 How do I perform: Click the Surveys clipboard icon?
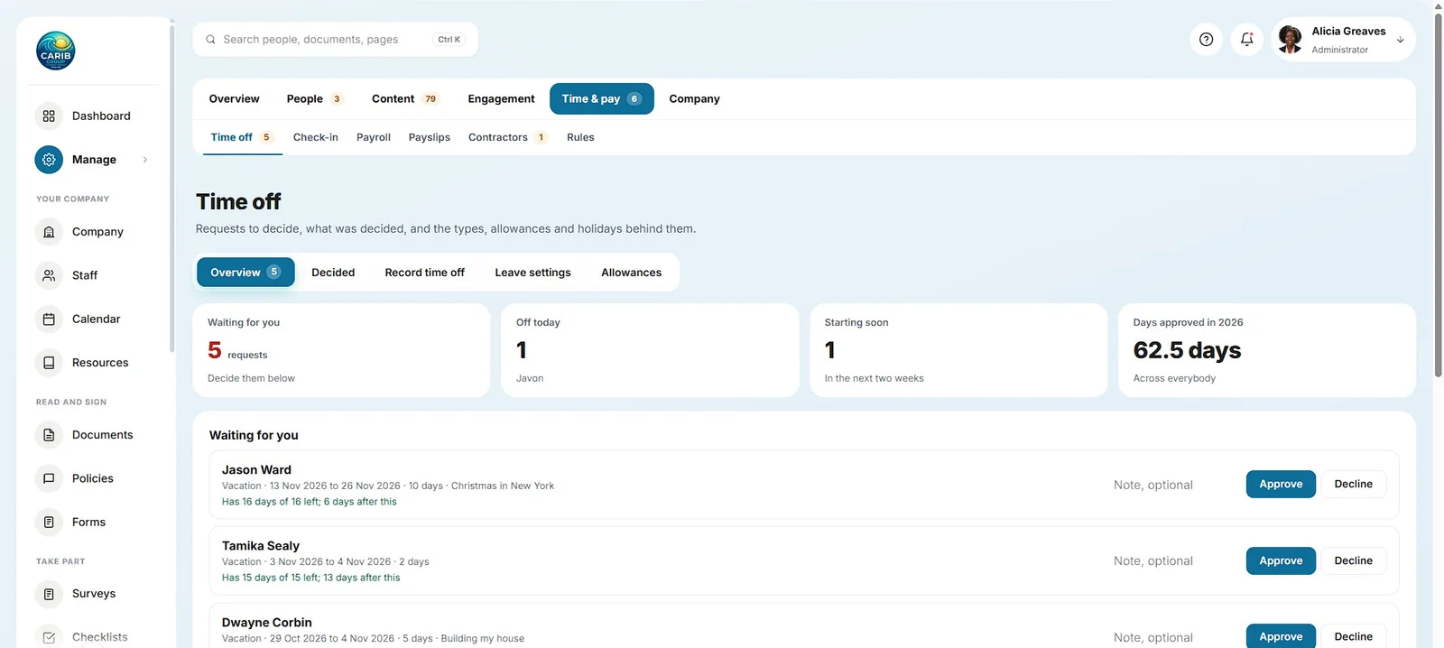tap(49, 594)
